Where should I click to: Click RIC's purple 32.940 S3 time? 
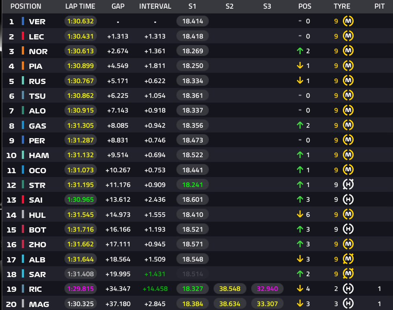(267, 289)
